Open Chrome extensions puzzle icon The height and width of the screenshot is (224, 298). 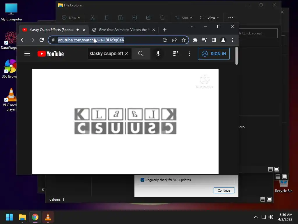coord(195,40)
